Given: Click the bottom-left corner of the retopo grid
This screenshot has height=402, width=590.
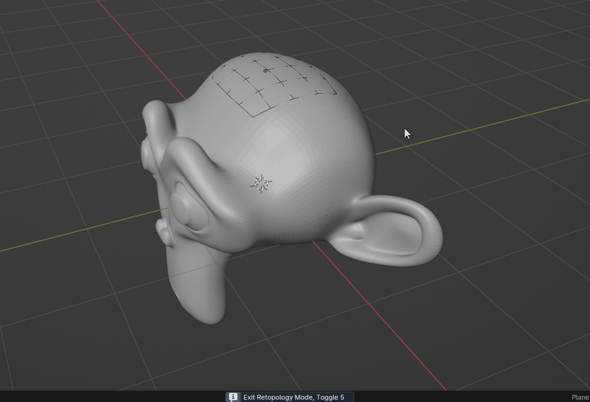Looking at the screenshot, I should coord(253,116).
